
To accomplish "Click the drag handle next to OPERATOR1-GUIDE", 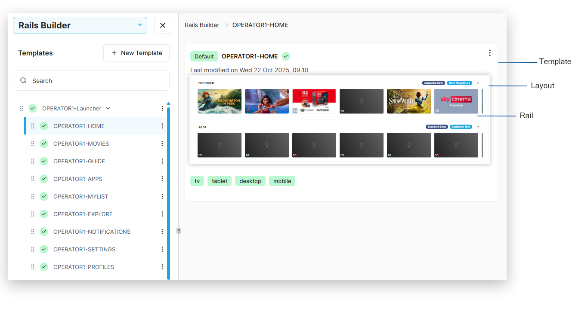I will [33, 161].
